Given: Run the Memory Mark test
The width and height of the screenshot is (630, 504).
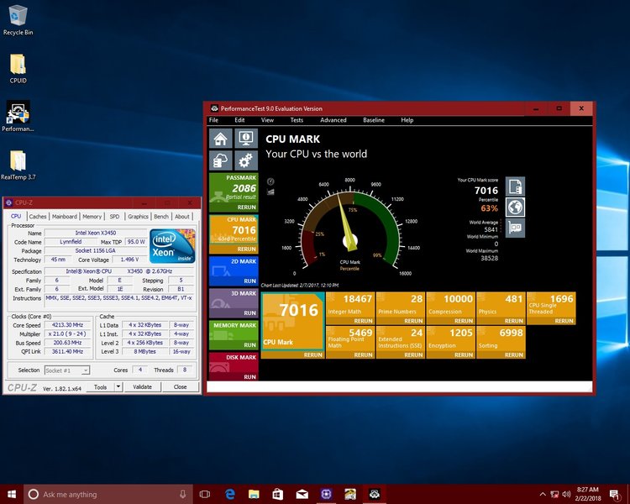Looking at the screenshot, I should [249, 345].
